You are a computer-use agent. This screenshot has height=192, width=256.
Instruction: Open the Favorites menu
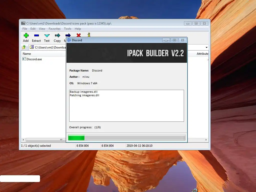tap(54, 29)
